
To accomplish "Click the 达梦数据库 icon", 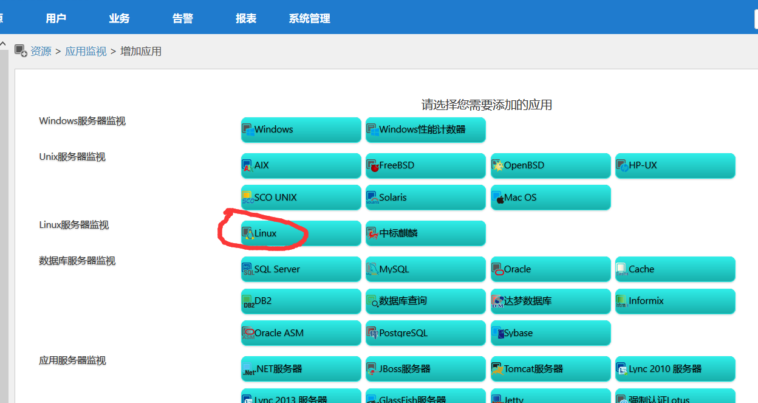I will tap(498, 301).
